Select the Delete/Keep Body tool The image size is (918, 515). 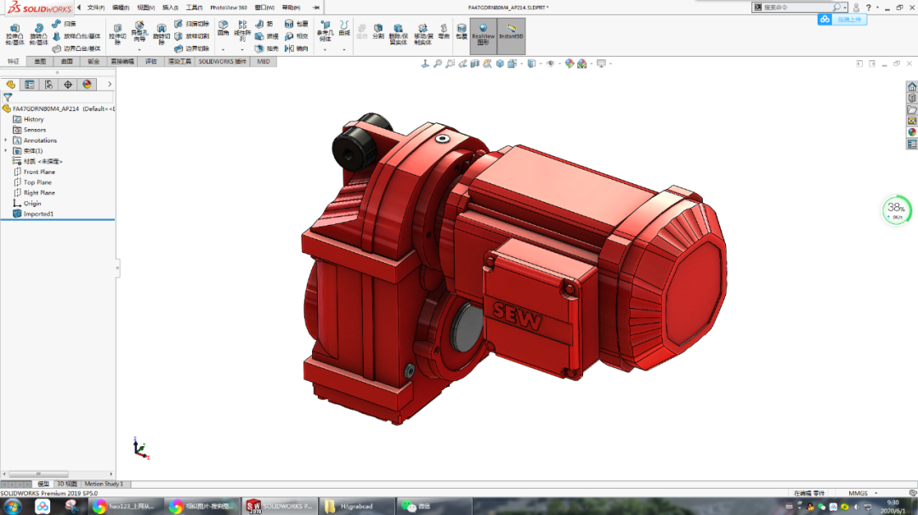tap(398, 35)
